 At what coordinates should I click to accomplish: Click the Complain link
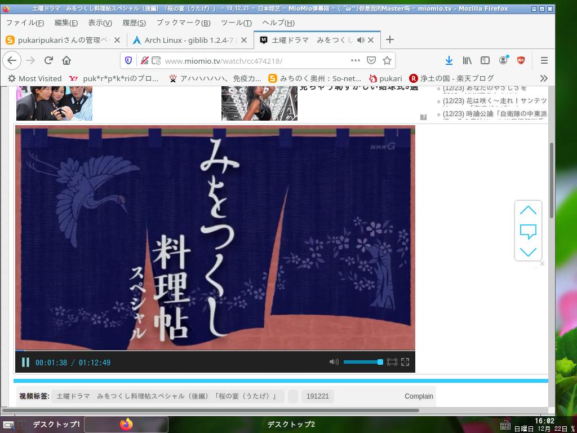tap(419, 396)
